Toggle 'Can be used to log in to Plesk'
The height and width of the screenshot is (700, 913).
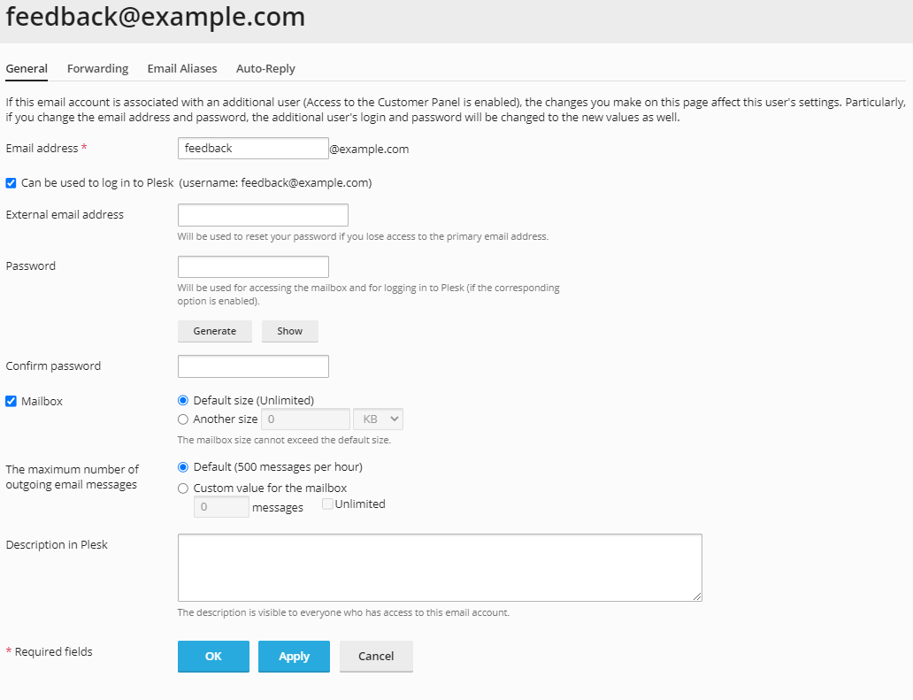10,183
